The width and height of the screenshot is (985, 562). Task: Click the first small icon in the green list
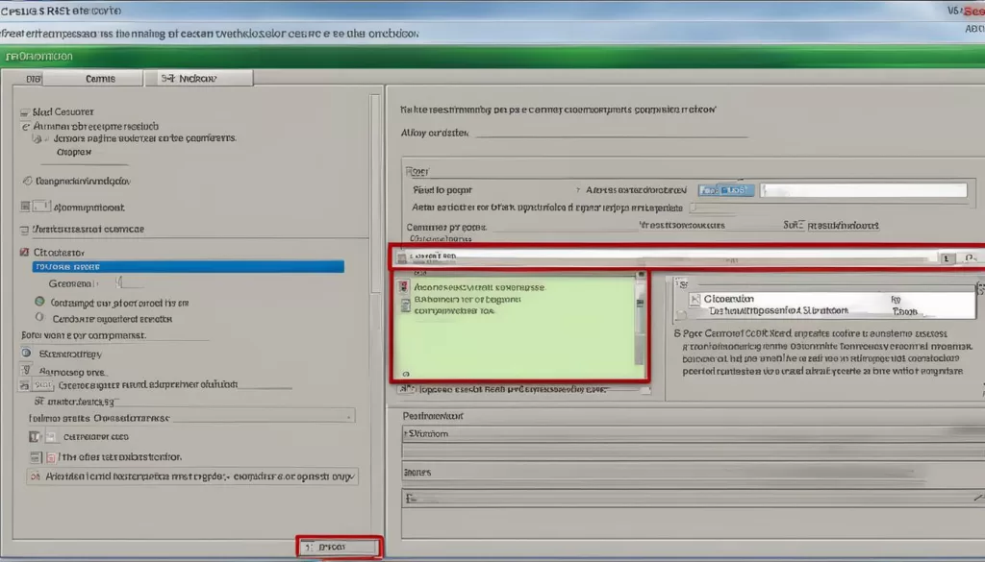pos(406,286)
